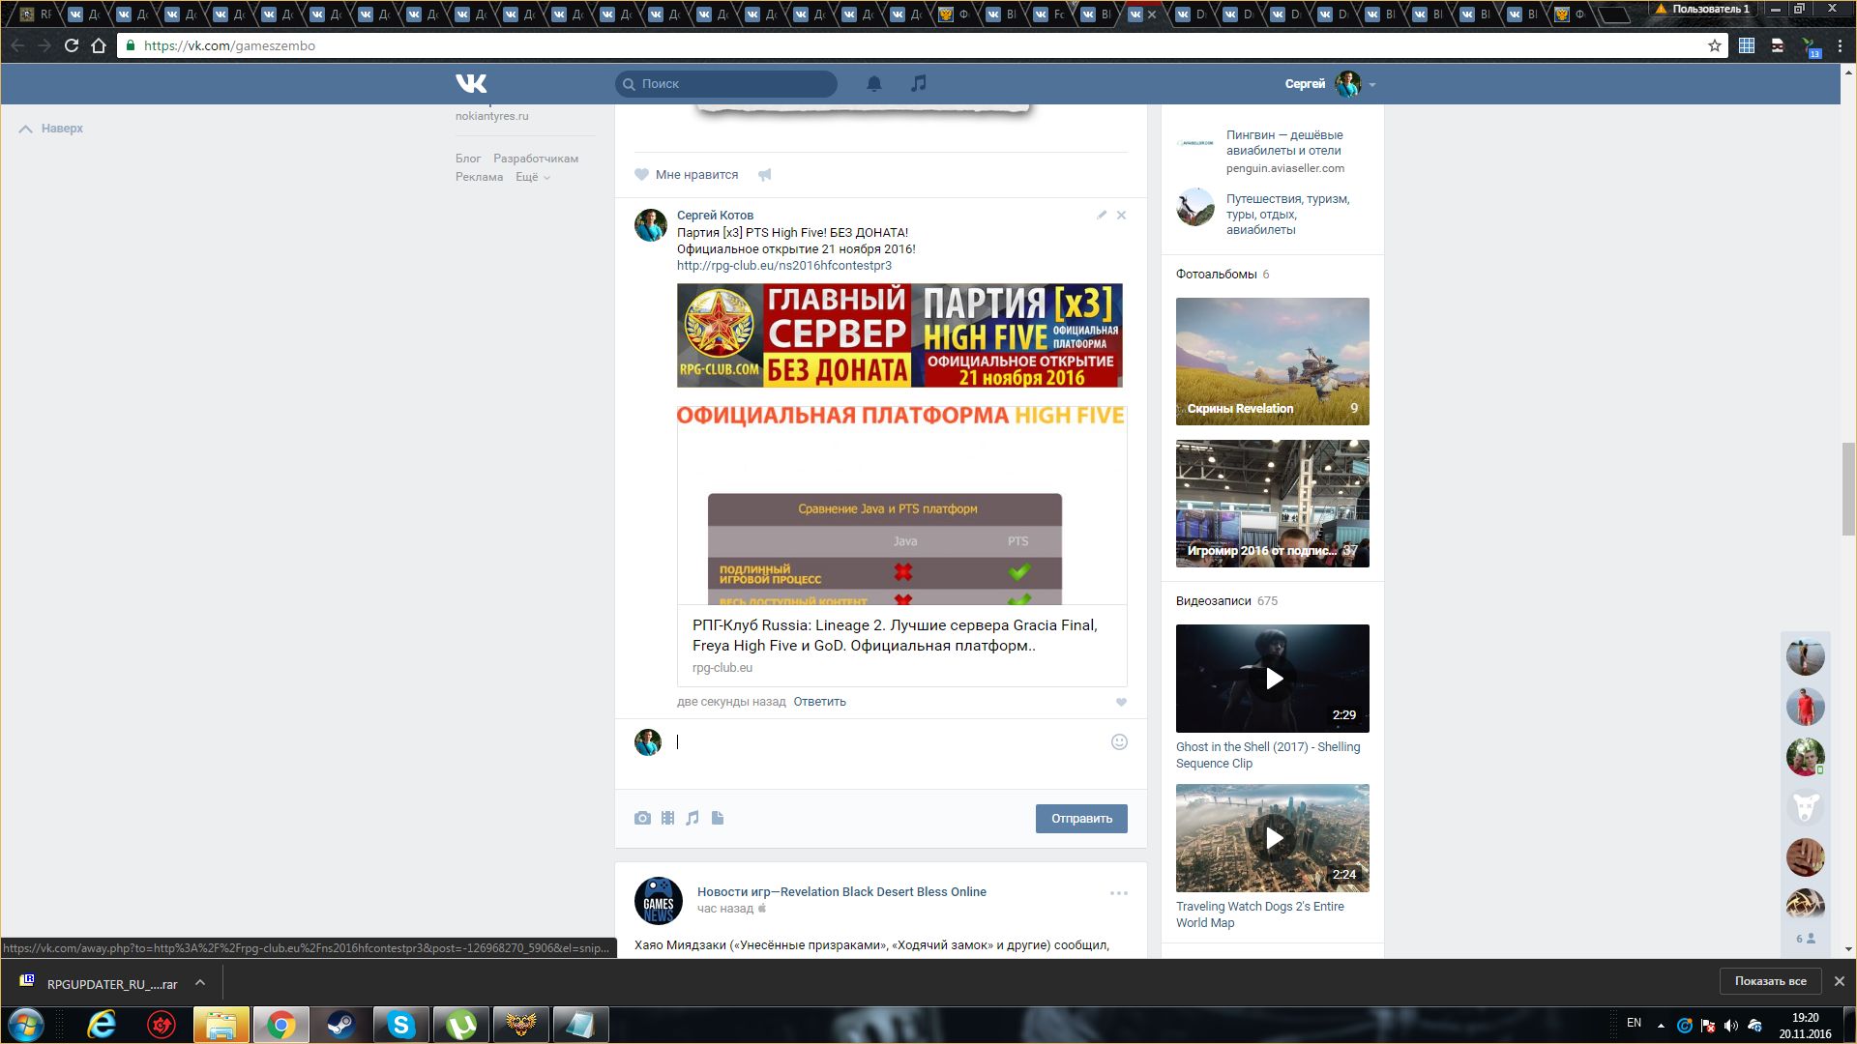Open three-dots menu on Новости игр post
The height and width of the screenshot is (1044, 1857).
coord(1118,893)
